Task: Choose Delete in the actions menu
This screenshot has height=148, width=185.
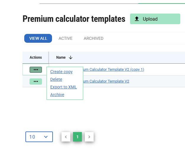Action: (56, 79)
